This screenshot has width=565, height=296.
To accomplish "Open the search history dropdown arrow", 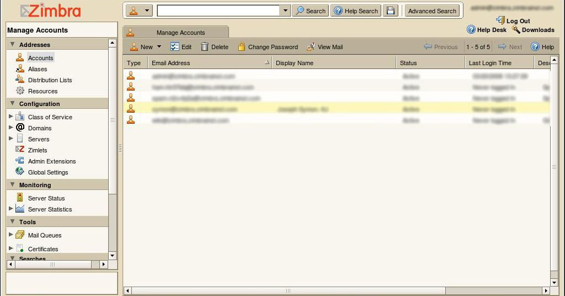I will (x=285, y=10).
